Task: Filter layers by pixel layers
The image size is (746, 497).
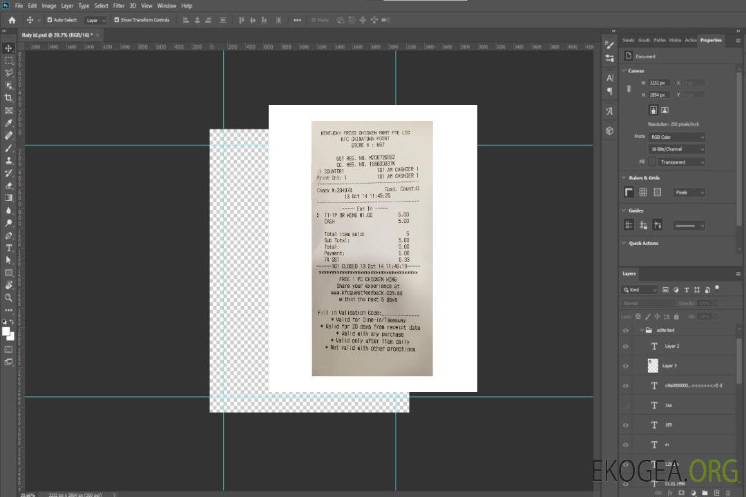Action: coord(665,290)
